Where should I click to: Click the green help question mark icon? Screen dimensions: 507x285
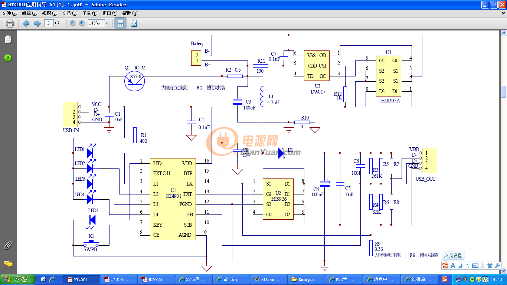tap(8, 58)
